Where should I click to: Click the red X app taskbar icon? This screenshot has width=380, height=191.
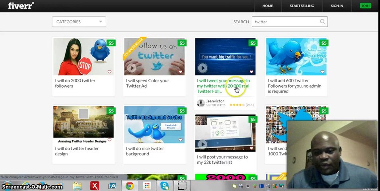(95, 186)
